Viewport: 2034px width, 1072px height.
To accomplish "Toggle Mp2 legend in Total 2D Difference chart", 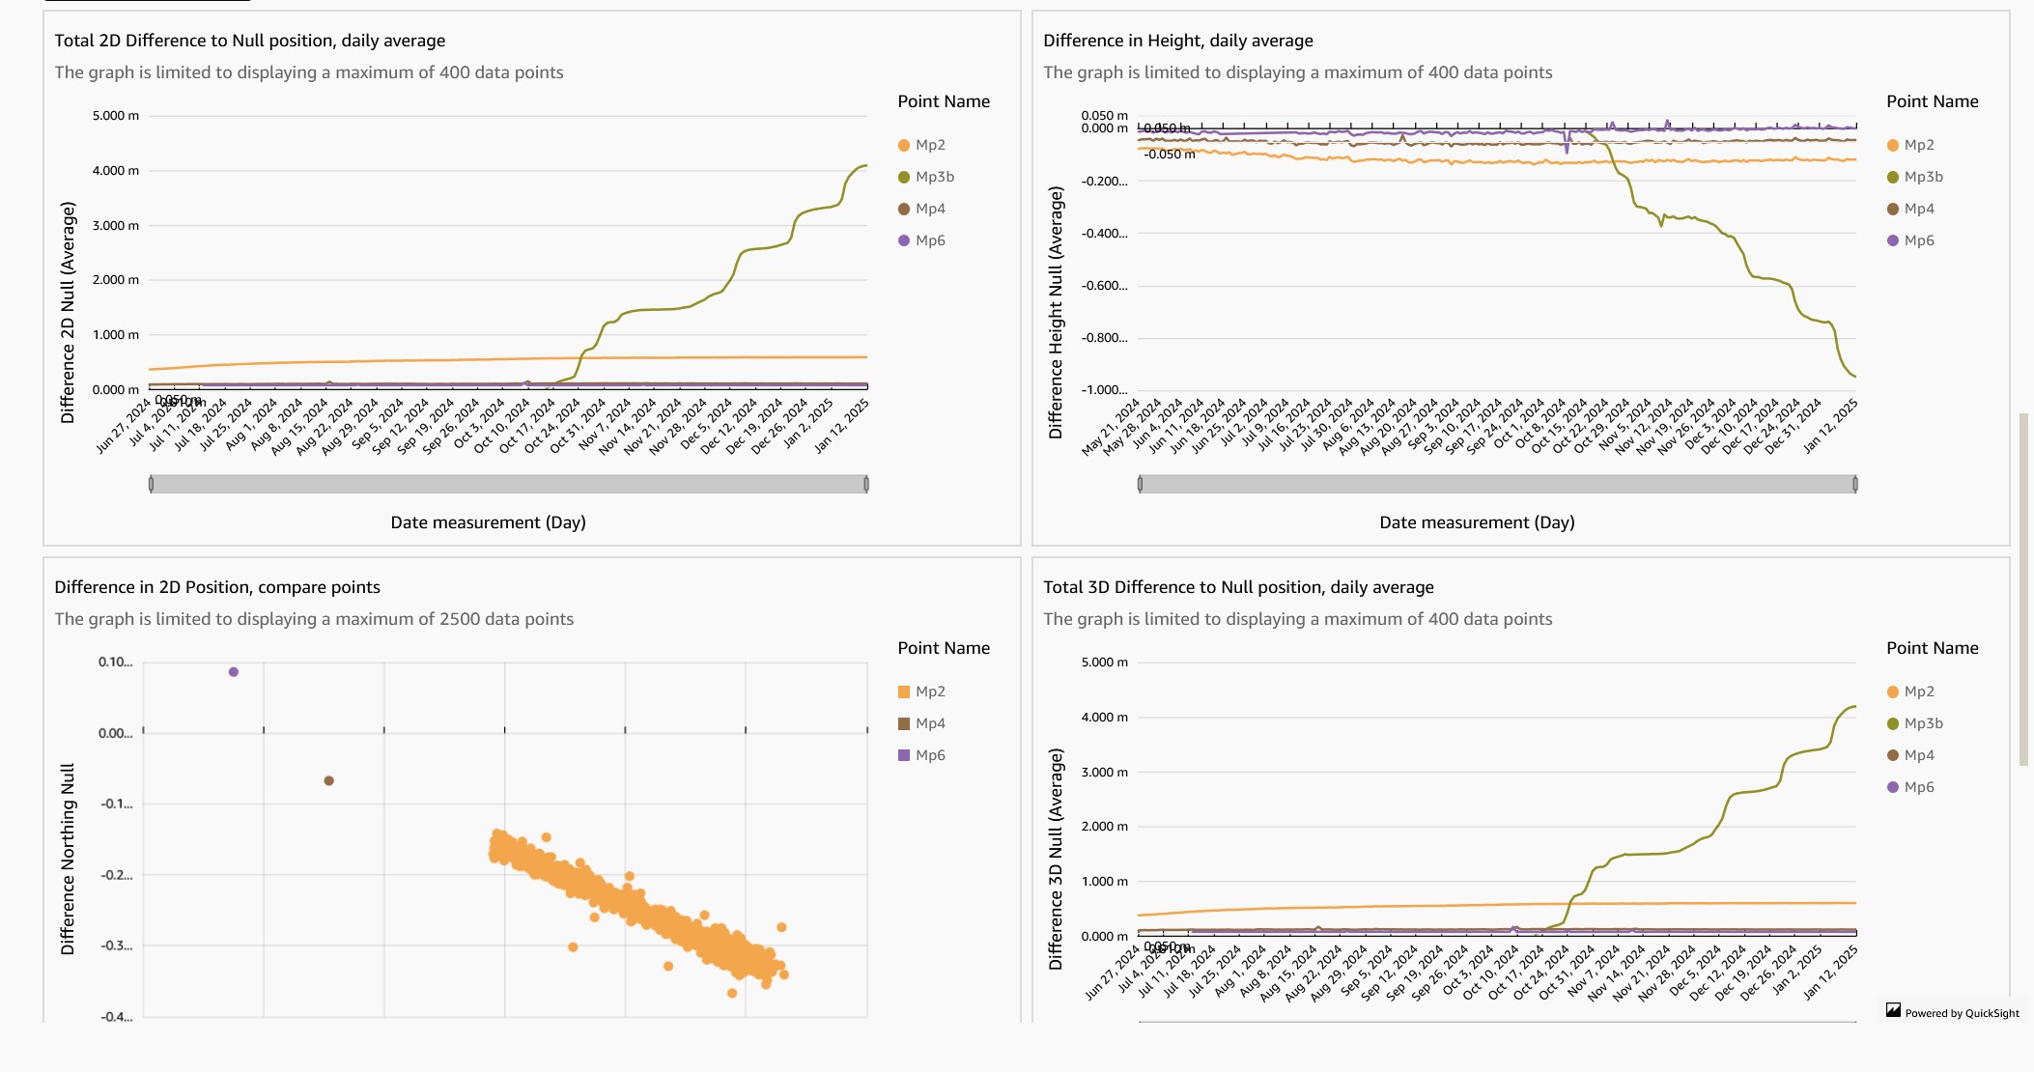I will click(929, 145).
